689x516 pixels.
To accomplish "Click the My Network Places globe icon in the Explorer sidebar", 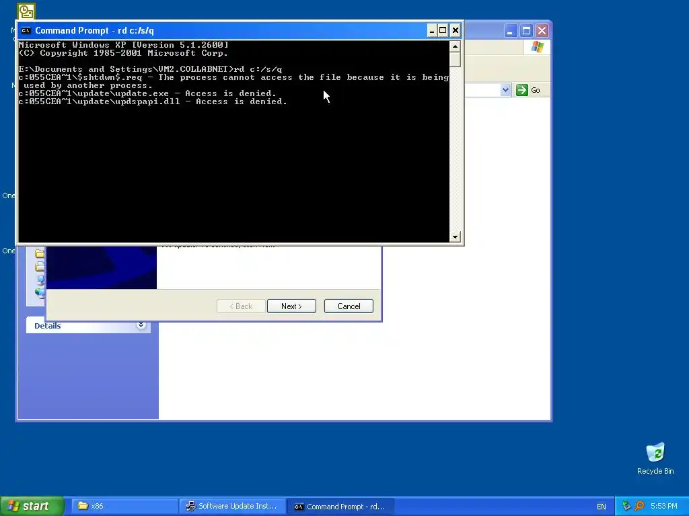I will (40, 293).
